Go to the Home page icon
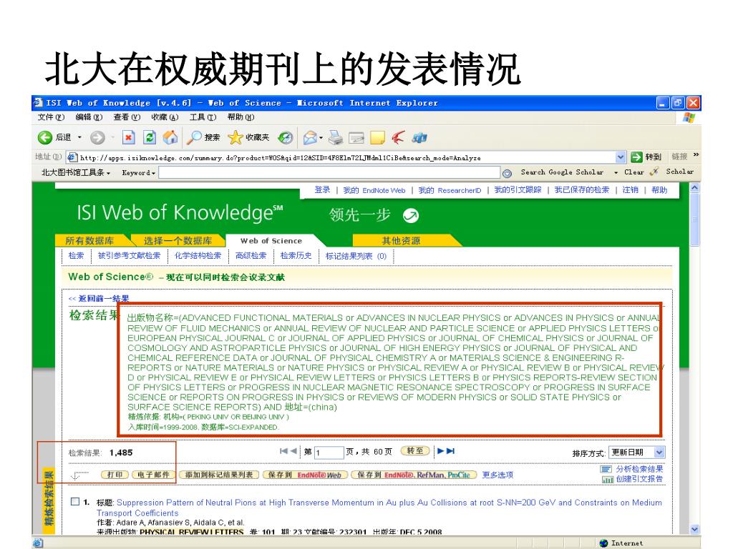 tap(170, 137)
